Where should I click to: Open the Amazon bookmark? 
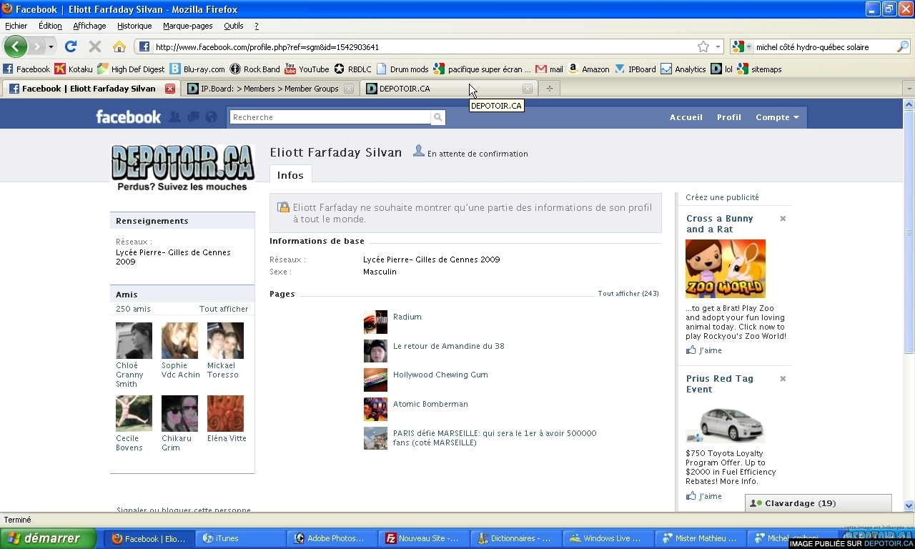[x=589, y=69]
